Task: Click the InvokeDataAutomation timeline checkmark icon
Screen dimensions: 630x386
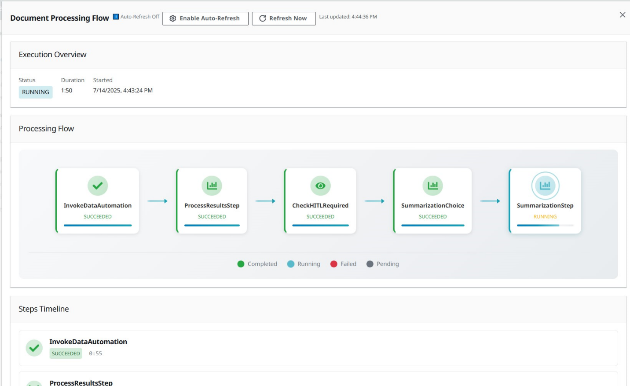Action: pos(34,348)
